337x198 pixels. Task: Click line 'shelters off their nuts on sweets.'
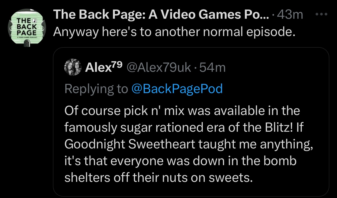(x=159, y=177)
